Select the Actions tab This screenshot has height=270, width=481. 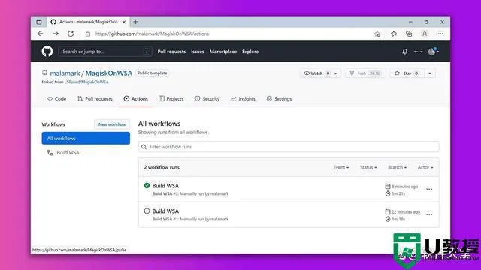(x=135, y=98)
